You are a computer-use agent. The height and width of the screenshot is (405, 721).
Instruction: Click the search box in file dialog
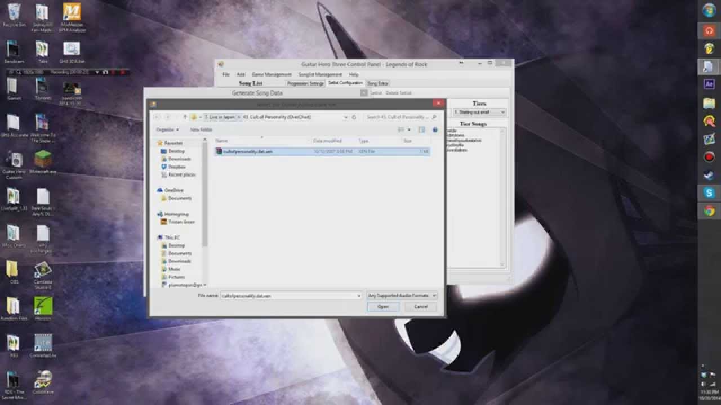click(402, 117)
